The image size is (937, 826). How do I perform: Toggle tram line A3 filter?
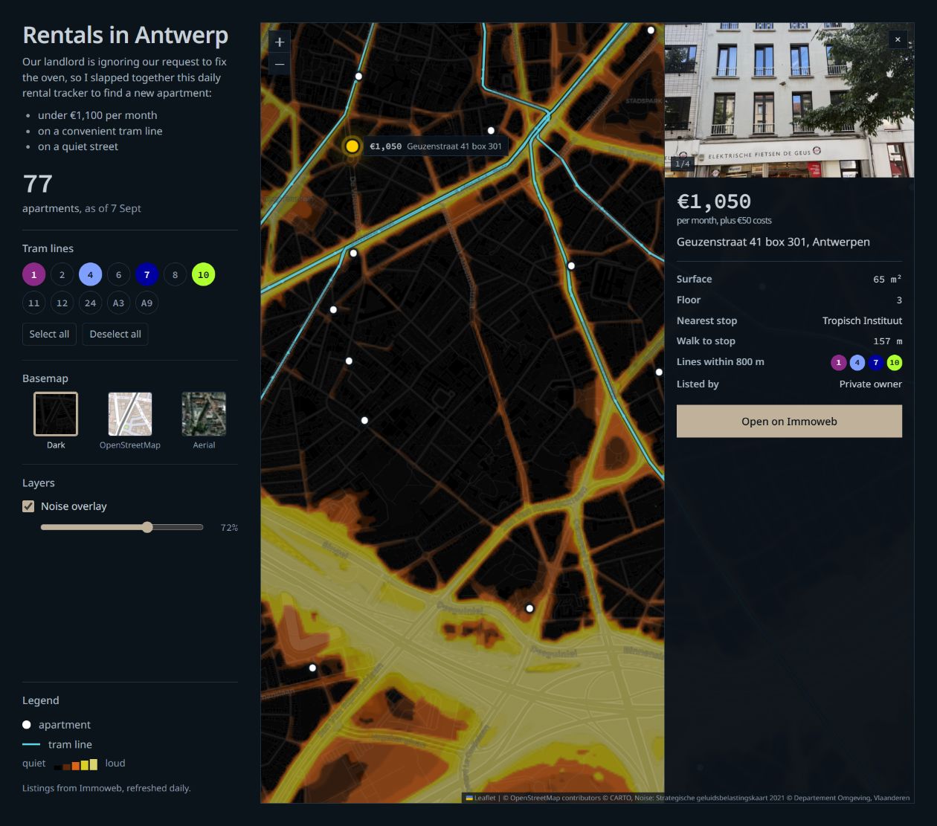[118, 303]
